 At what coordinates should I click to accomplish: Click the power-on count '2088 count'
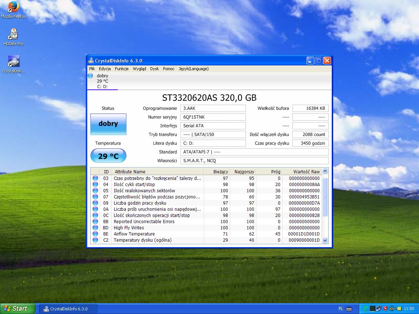click(311, 134)
